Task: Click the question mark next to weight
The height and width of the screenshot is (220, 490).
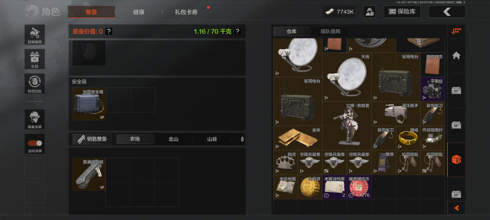Action: point(238,31)
